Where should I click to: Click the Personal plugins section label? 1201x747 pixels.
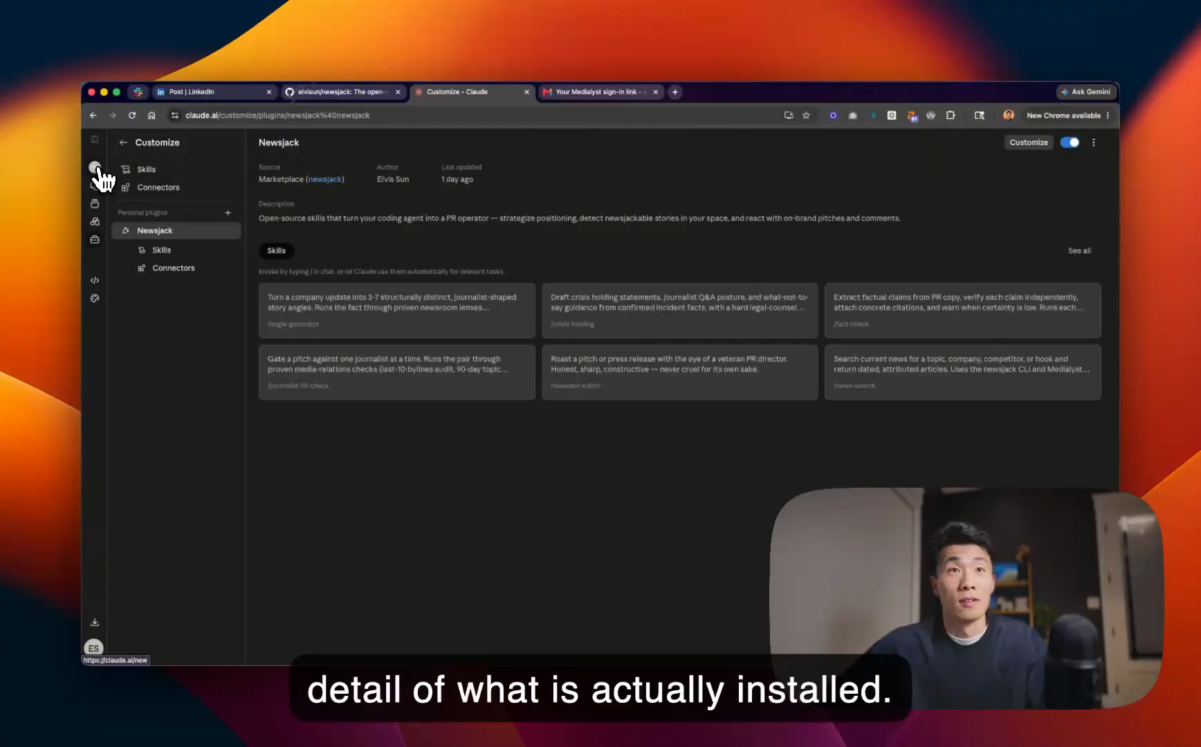click(x=143, y=213)
